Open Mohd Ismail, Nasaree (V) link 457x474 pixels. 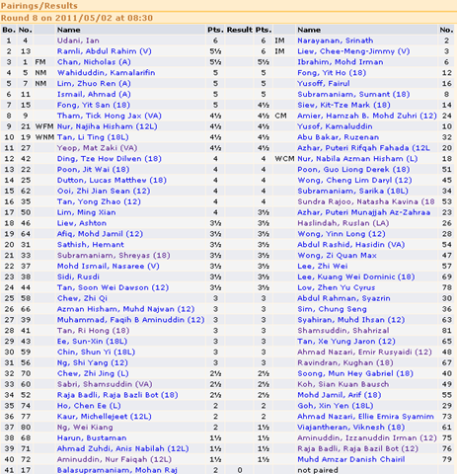click(108, 267)
